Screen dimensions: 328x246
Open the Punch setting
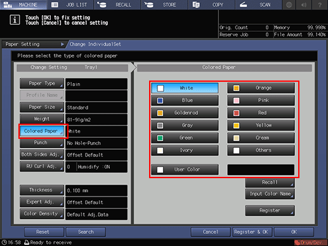coord(42,143)
